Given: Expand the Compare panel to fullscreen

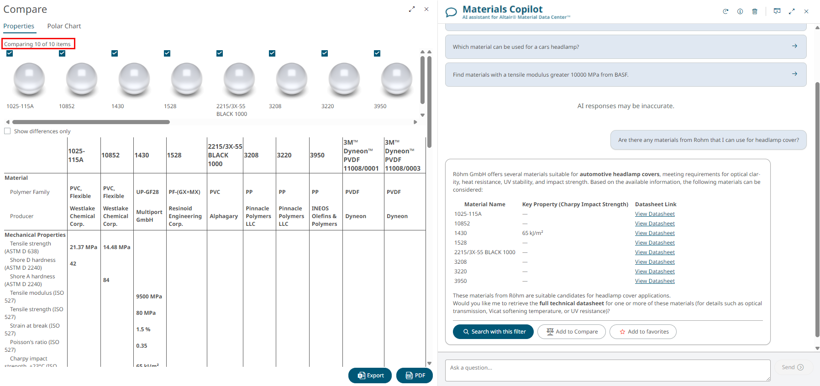Looking at the screenshot, I should pyautogui.click(x=412, y=9).
